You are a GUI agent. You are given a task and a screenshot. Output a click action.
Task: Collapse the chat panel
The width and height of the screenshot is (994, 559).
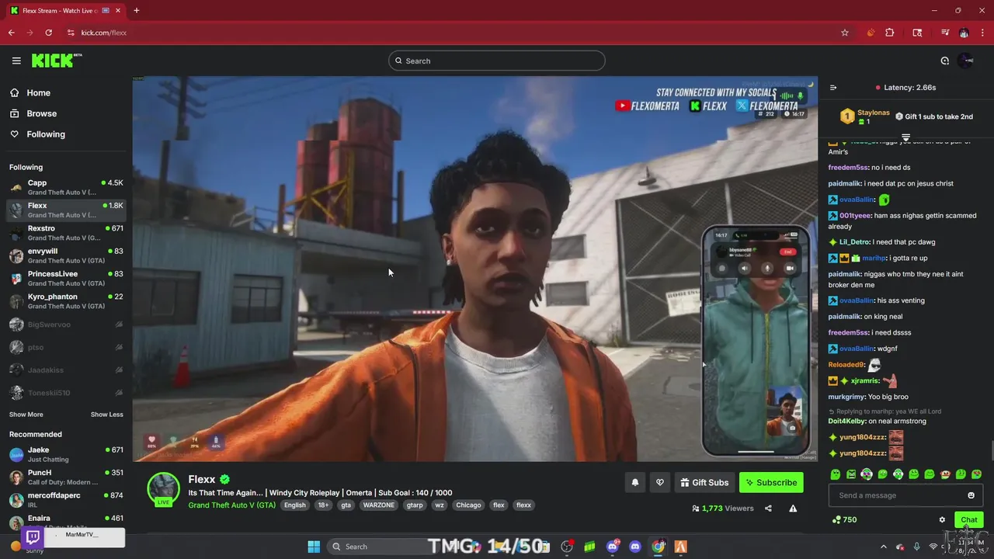pos(833,88)
